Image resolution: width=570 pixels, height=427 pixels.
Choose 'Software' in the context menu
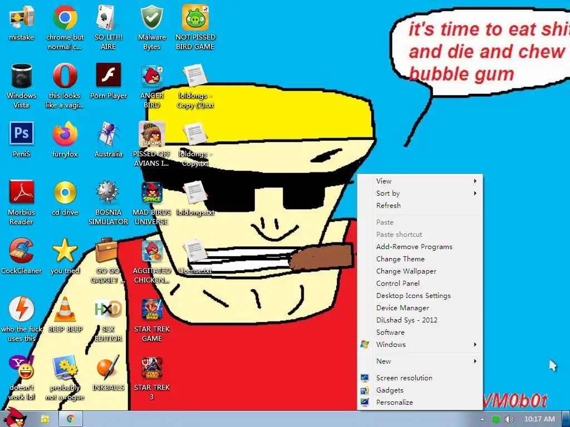coord(420,332)
